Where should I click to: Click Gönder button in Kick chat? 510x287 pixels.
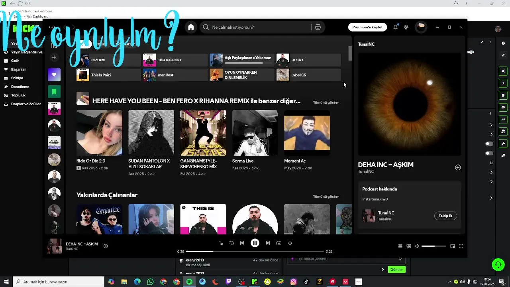coord(396,269)
